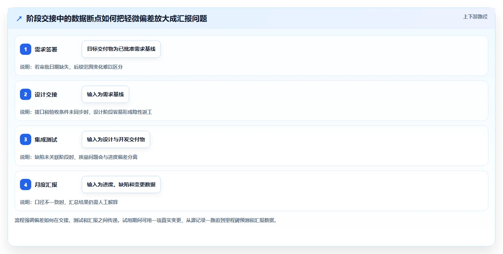Click the note about 缺陷未关联阶段
The width and height of the screenshot is (503, 254).
click(x=79, y=157)
